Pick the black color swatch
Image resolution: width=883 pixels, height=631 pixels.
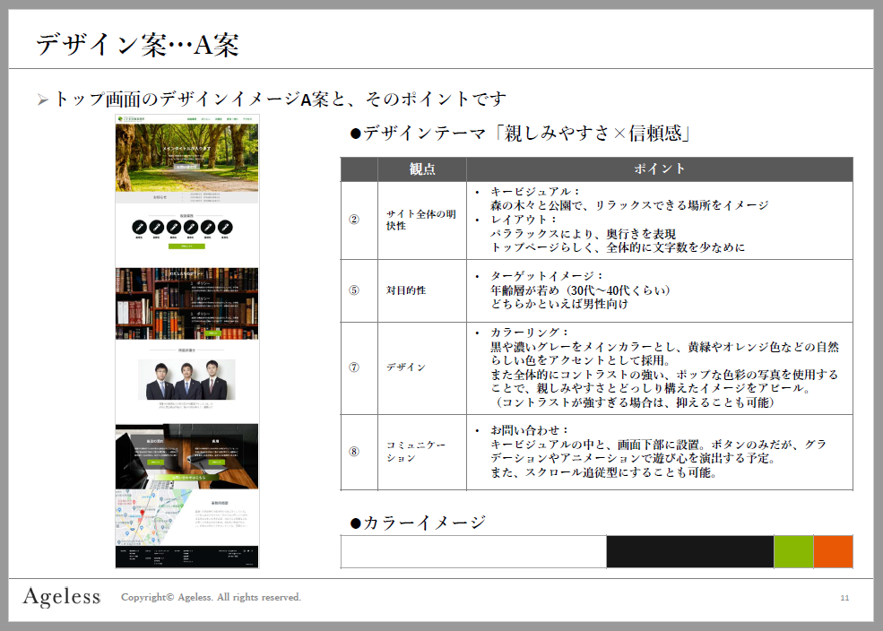(x=689, y=551)
